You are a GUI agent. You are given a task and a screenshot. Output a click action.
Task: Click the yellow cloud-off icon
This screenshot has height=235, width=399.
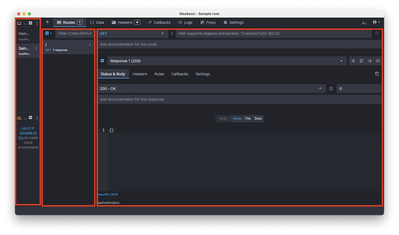click(x=19, y=118)
